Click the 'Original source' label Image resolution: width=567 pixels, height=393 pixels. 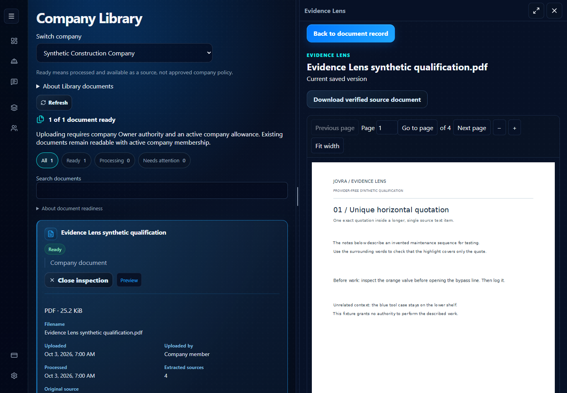point(61,389)
